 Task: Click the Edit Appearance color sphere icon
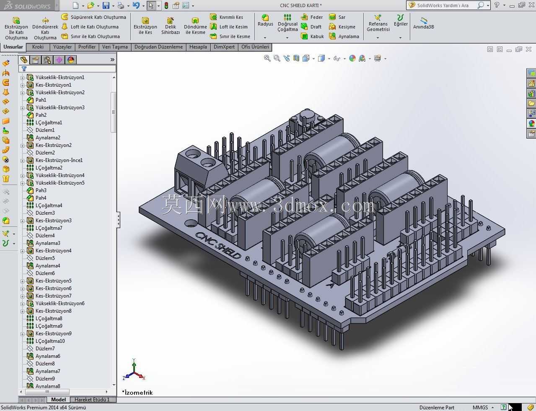pyautogui.click(x=352, y=58)
